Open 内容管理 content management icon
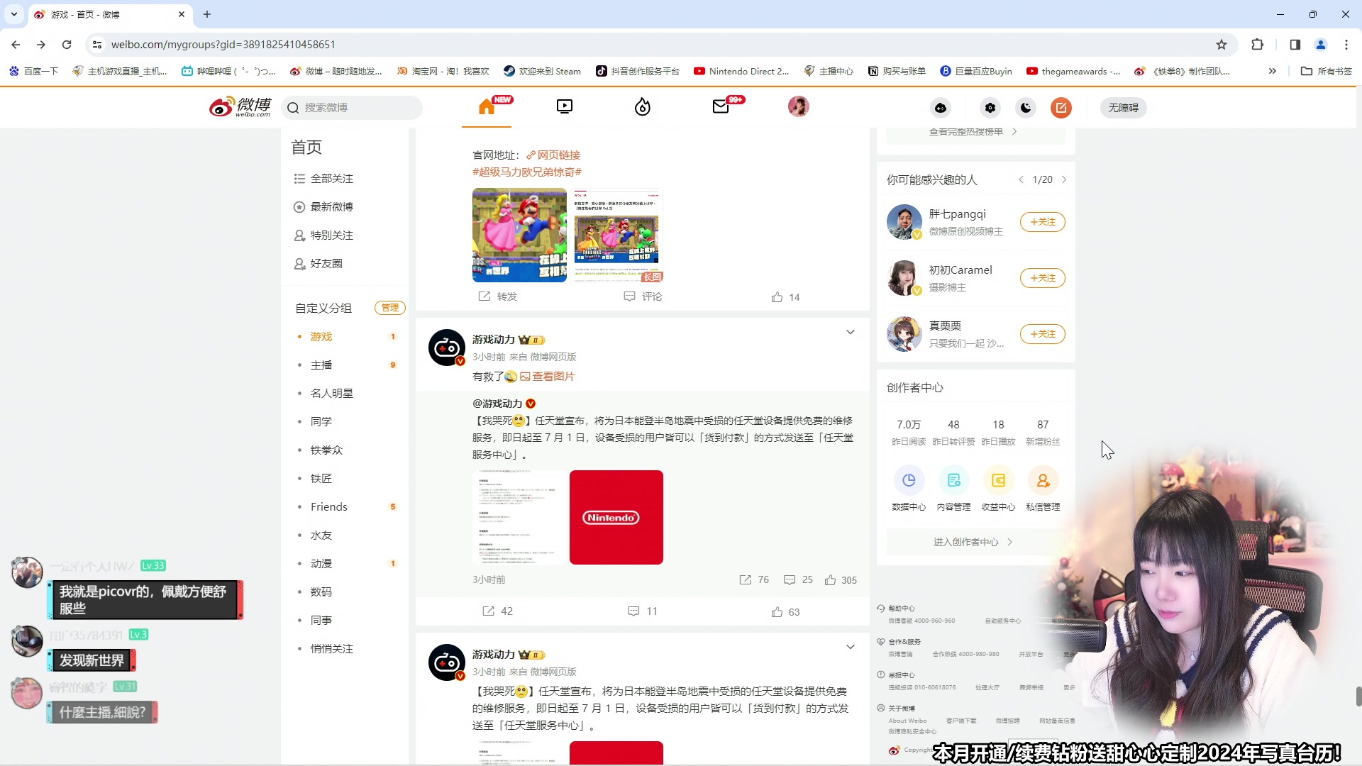 pyautogui.click(x=953, y=480)
